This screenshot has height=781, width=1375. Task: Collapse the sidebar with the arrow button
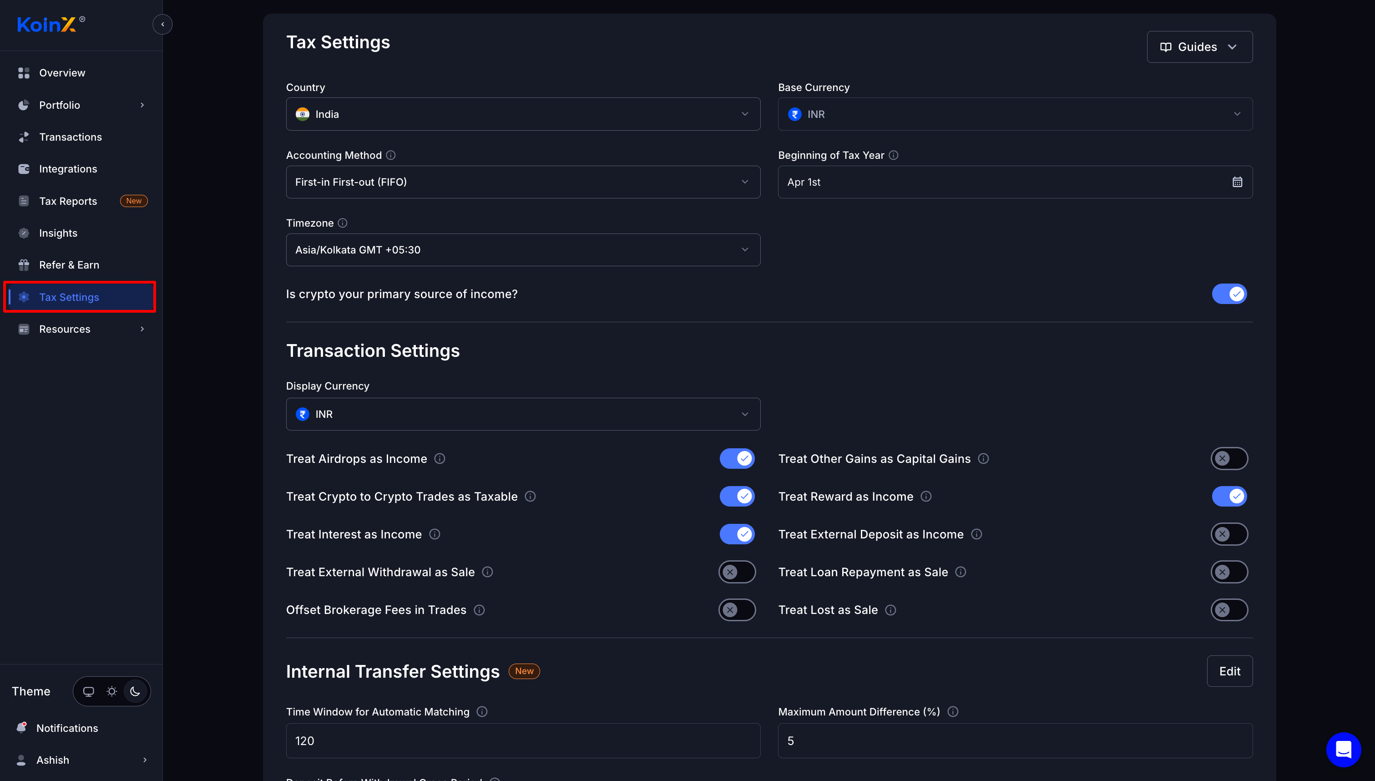click(x=162, y=24)
